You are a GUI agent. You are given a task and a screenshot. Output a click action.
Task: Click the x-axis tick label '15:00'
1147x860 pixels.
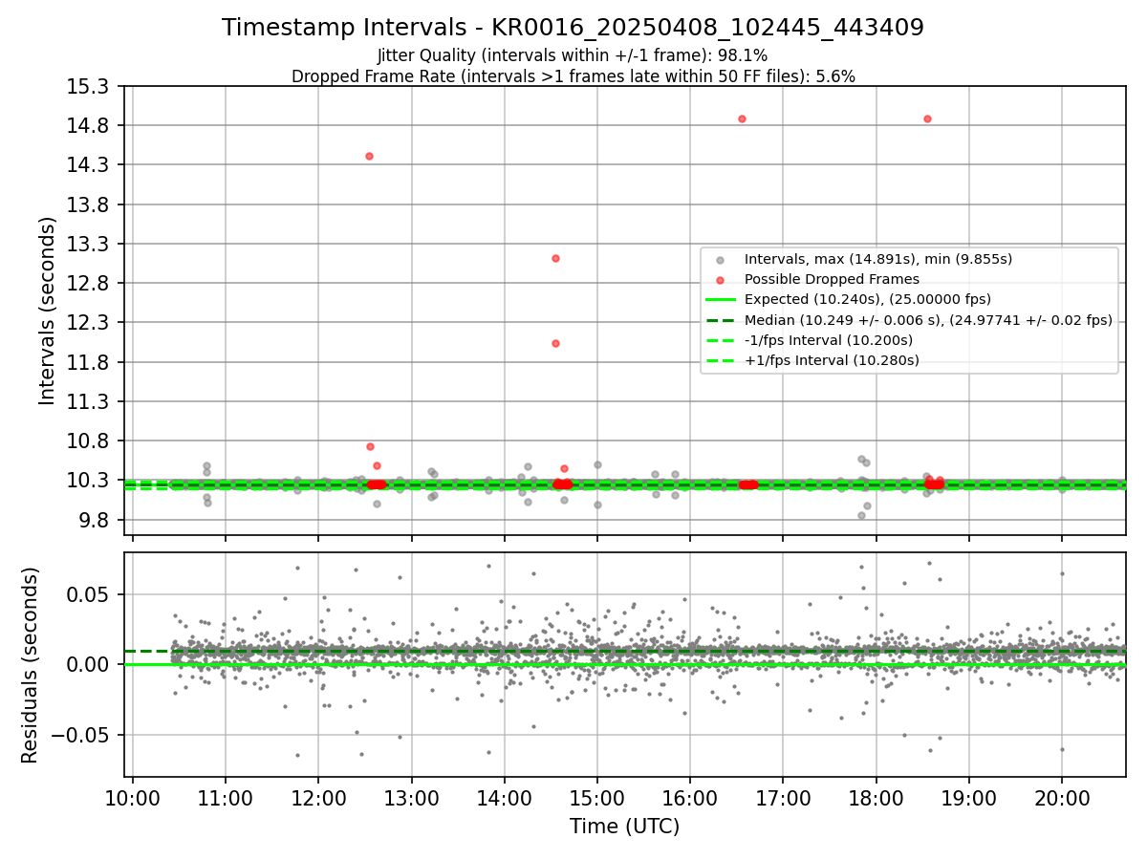[597, 798]
